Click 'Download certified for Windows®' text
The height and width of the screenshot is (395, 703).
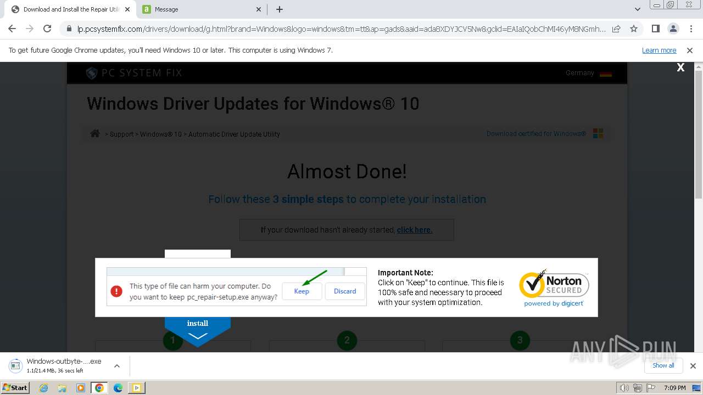[x=536, y=134]
